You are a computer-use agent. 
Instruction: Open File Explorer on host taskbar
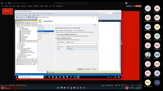[65, 88]
